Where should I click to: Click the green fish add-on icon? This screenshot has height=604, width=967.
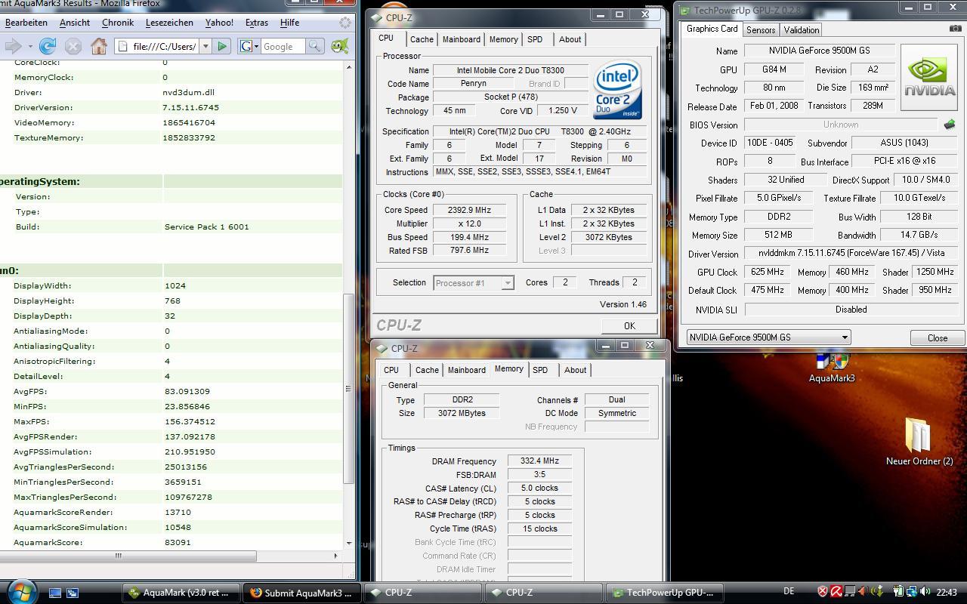point(340,46)
